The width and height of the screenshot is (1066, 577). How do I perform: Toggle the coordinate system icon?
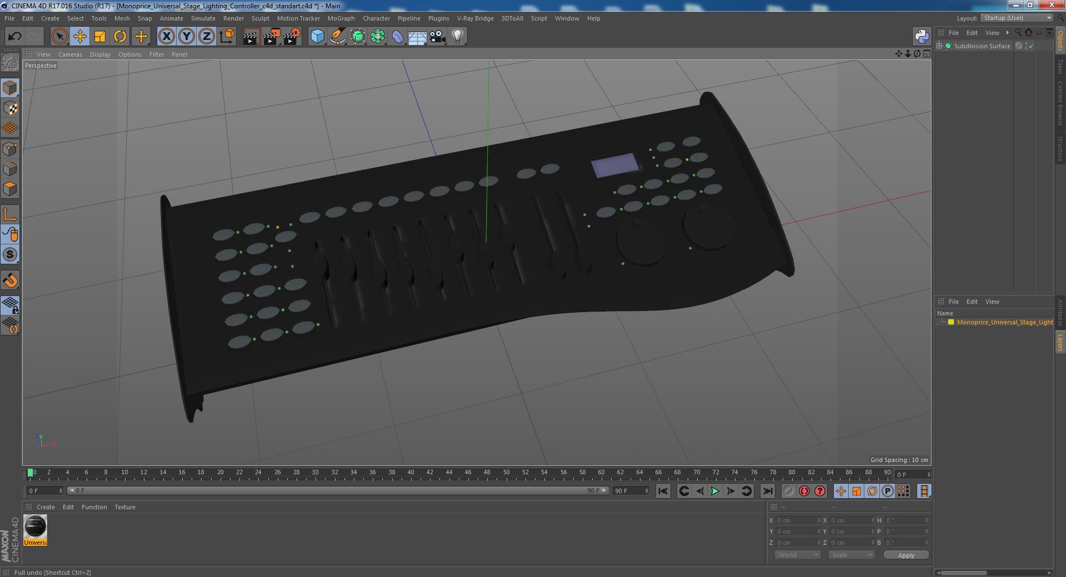[x=227, y=37]
